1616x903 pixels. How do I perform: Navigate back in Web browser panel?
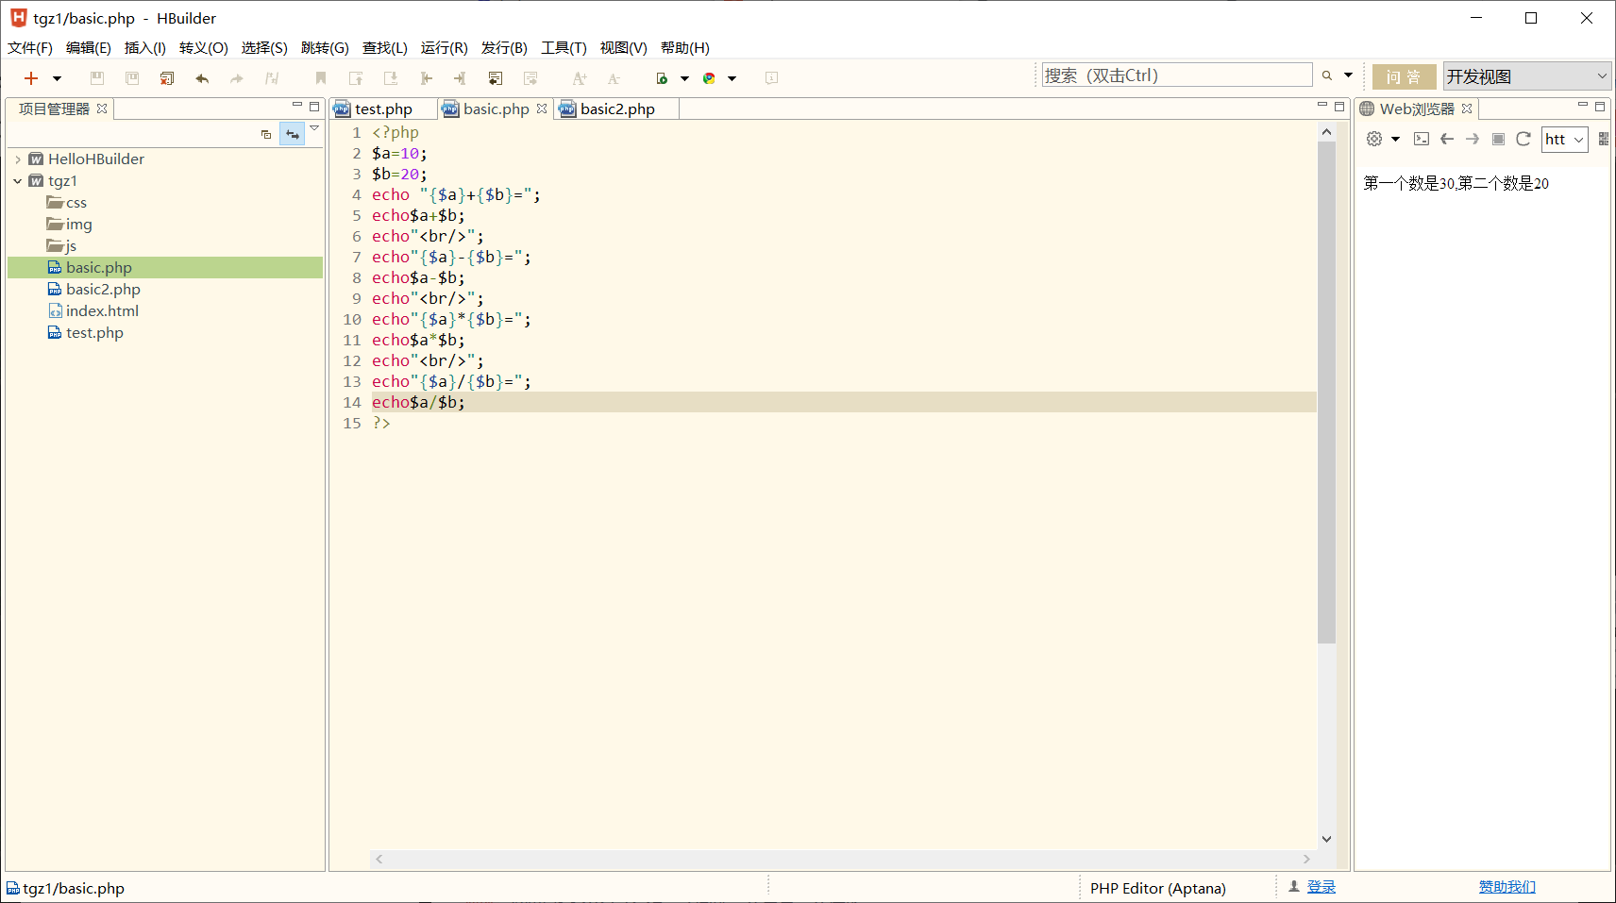(1447, 139)
